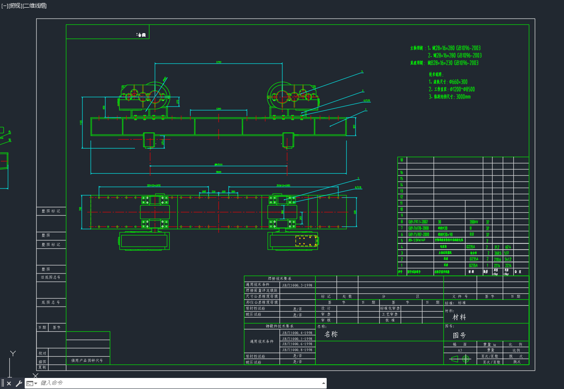Viewport: 564px width, 389px height.
Task: Select the large 图号 placeholder text
Action: click(x=459, y=335)
